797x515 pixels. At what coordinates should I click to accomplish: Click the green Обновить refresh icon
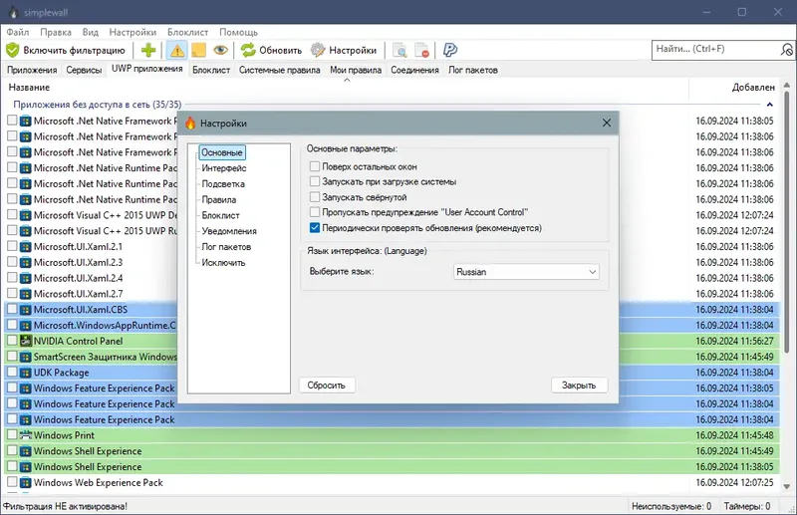248,50
